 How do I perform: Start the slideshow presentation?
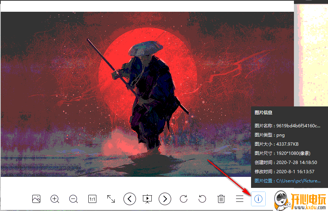147,199
